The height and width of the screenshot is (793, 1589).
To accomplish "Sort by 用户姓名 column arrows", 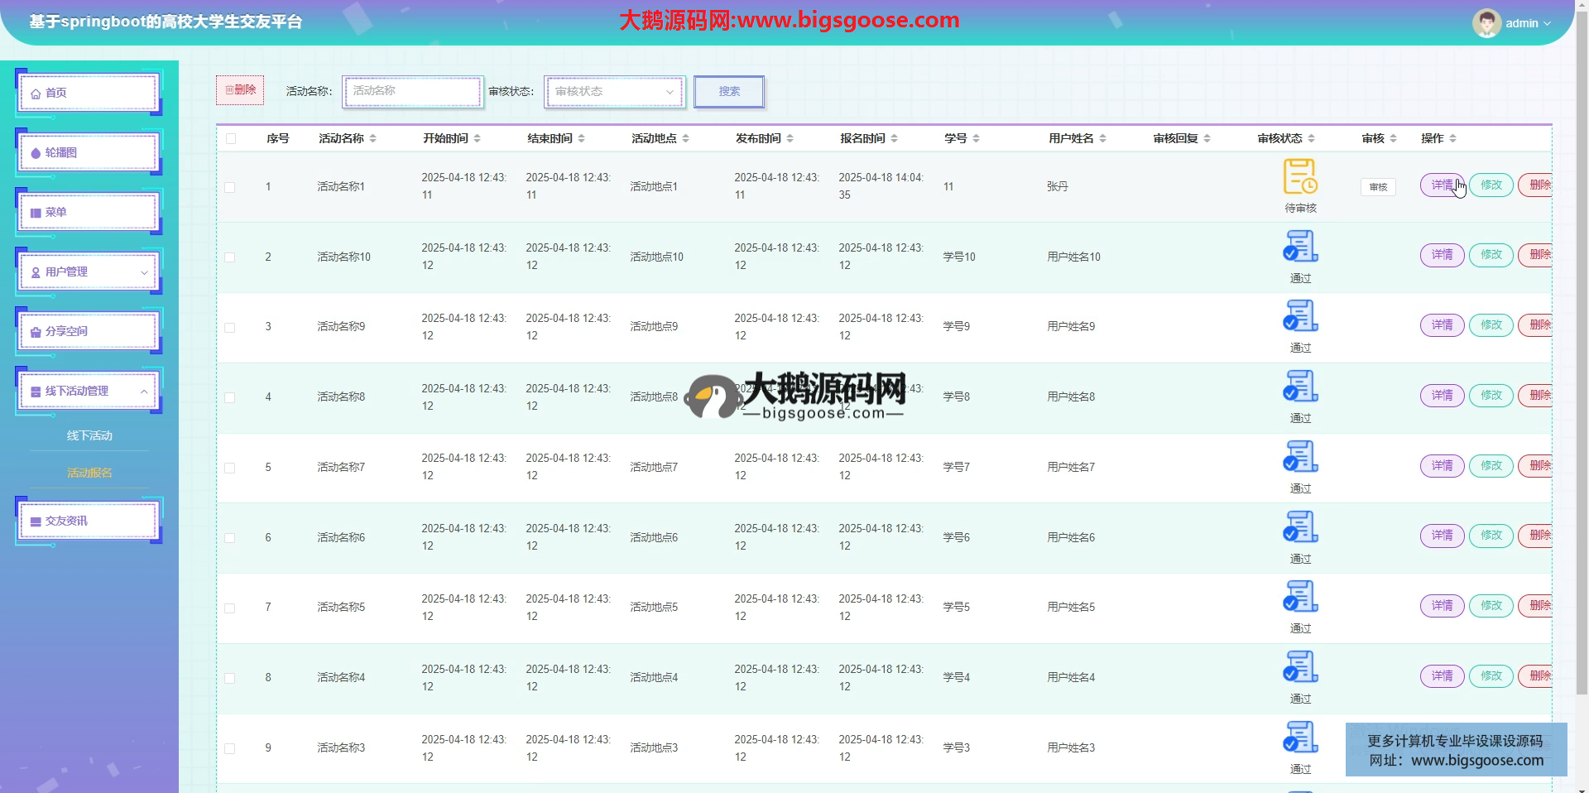I will click(1103, 138).
